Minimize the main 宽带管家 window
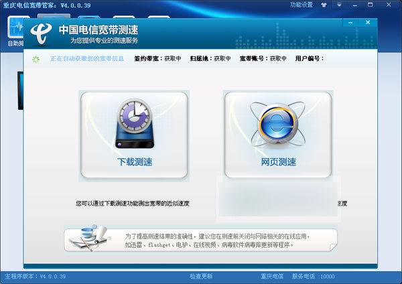 point(355,5)
